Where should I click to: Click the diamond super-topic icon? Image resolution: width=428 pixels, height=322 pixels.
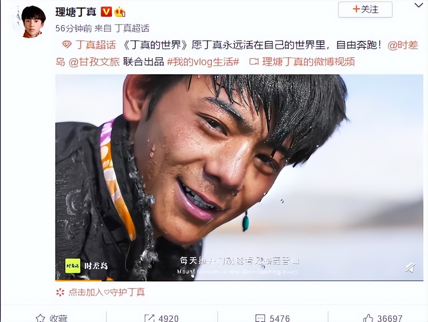point(67,44)
